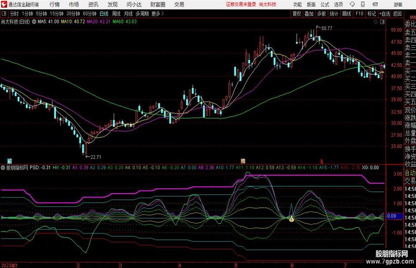
Task: Expand the 尚太科技(日线) indicator dropdown arrow
Action: [34, 22]
